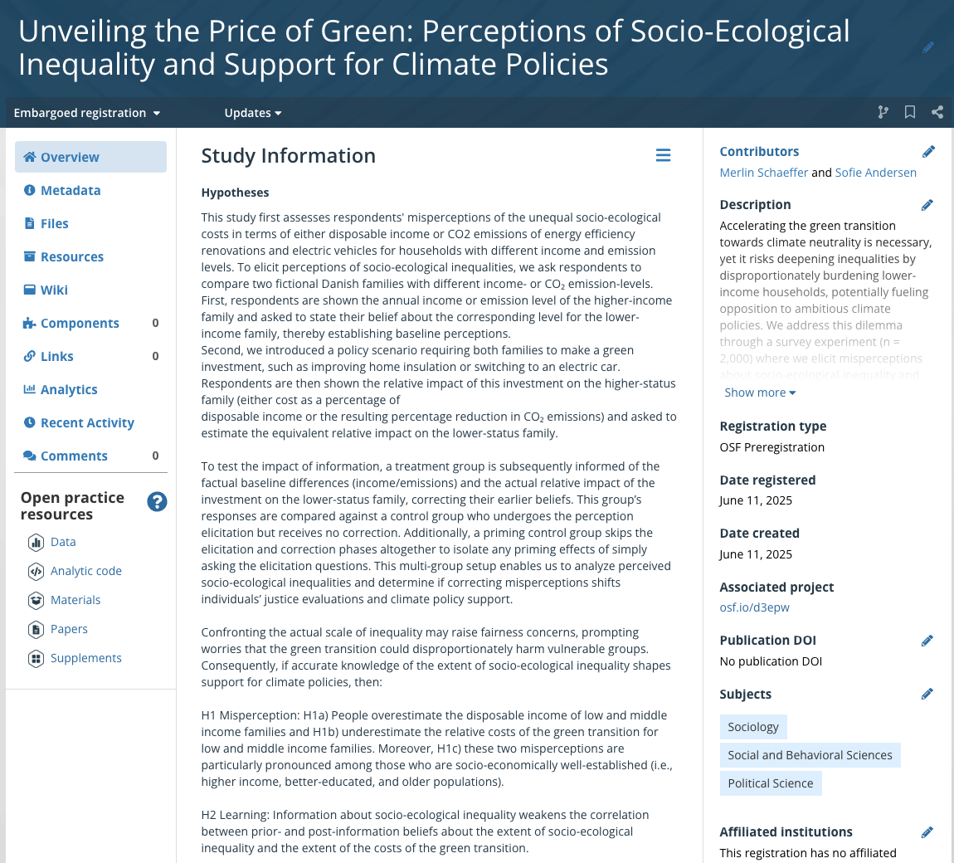The image size is (954, 863).
Task: Edit Contributors using the pencil icon
Action: pos(928,151)
